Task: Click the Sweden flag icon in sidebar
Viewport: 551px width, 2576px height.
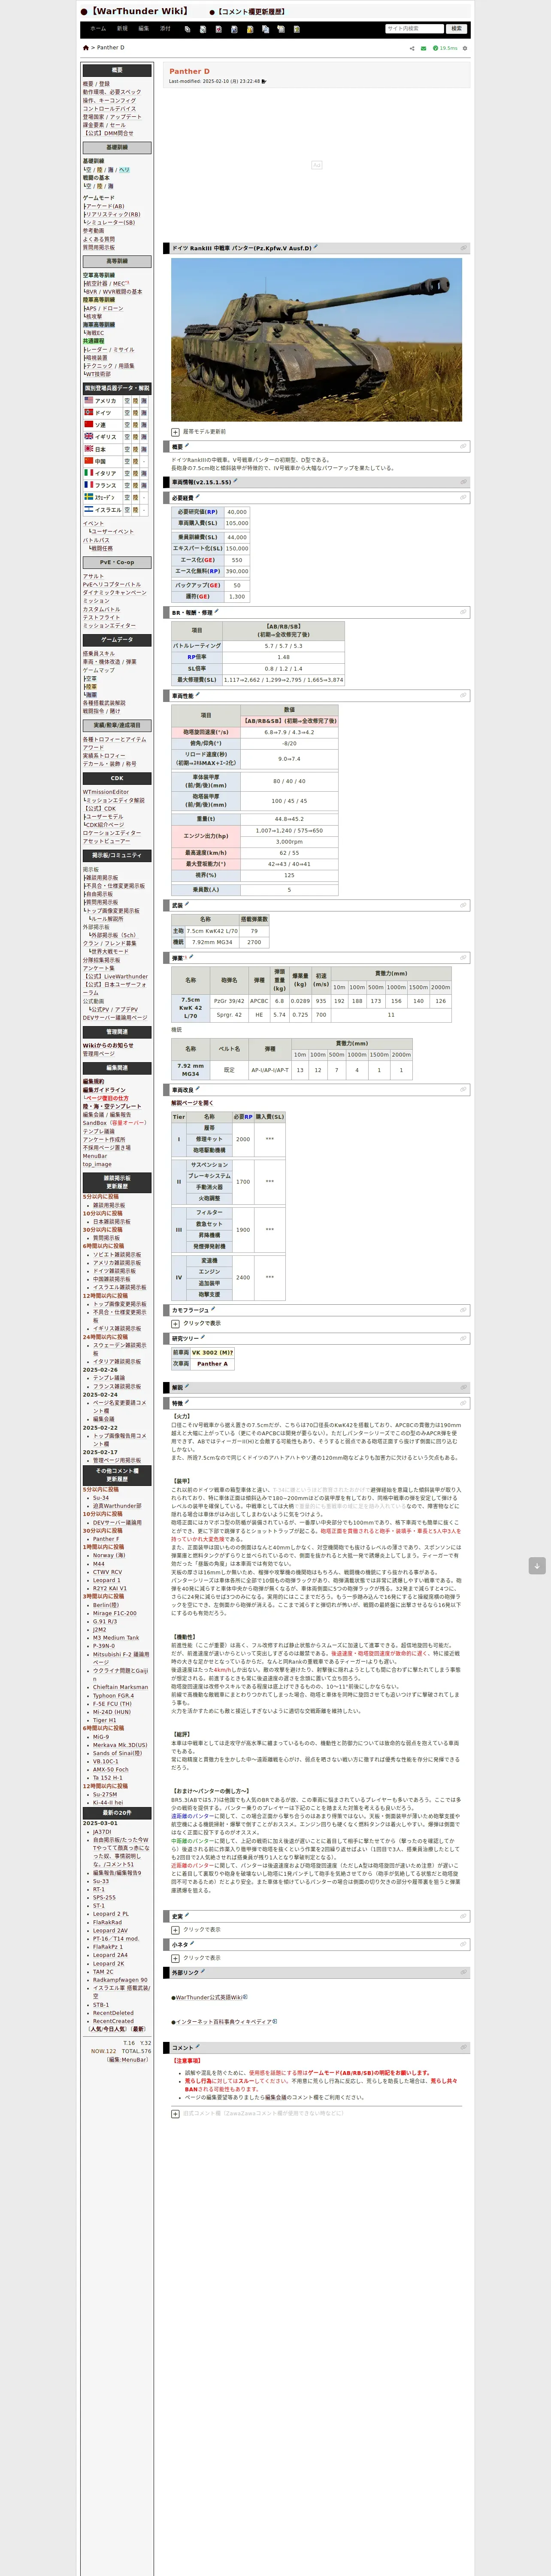Action: point(88,496)
